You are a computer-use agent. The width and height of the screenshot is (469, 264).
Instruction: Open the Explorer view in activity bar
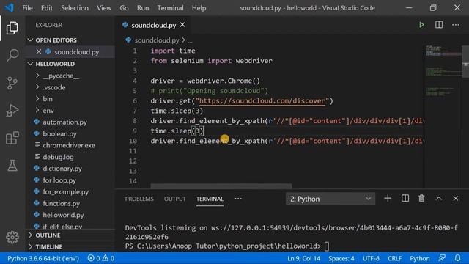pos(12,28)
